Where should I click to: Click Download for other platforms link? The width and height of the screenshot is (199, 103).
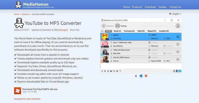coord(27,99)
